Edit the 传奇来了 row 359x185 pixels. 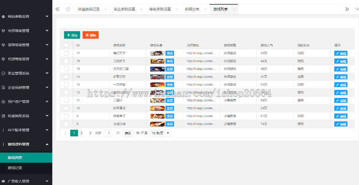341,116
